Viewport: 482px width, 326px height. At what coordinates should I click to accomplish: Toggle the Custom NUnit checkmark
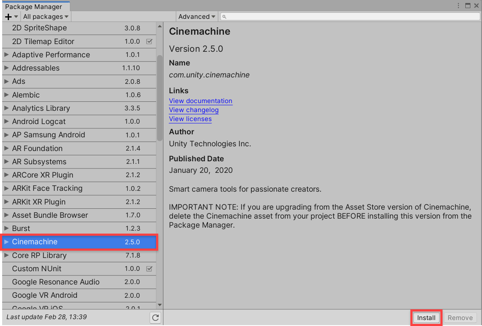coord(149,269)
